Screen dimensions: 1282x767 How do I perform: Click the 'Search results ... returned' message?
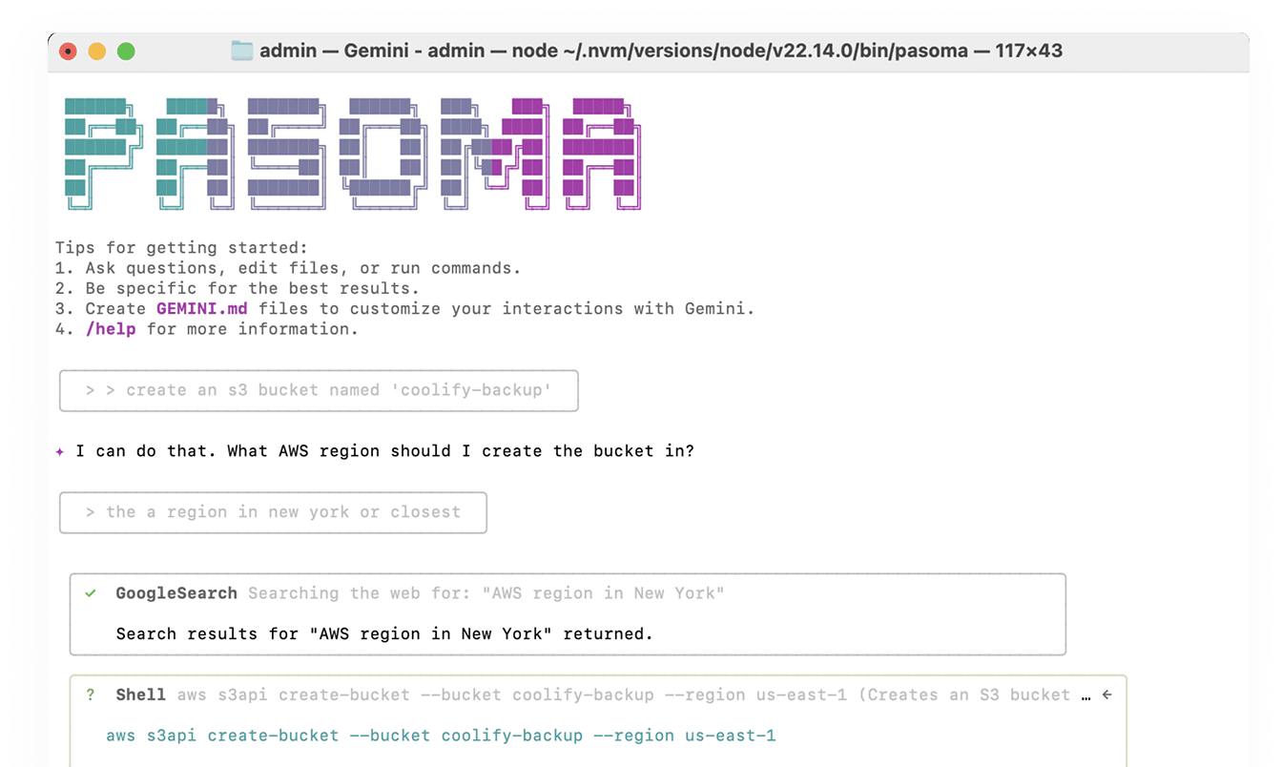(x=383, y=633)
